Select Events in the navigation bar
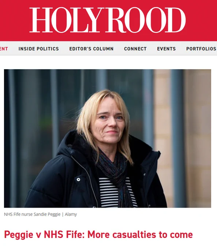Image resolution: width=217 pixels, height=249 pixels. pyautogui.click(x=166, y=49)
